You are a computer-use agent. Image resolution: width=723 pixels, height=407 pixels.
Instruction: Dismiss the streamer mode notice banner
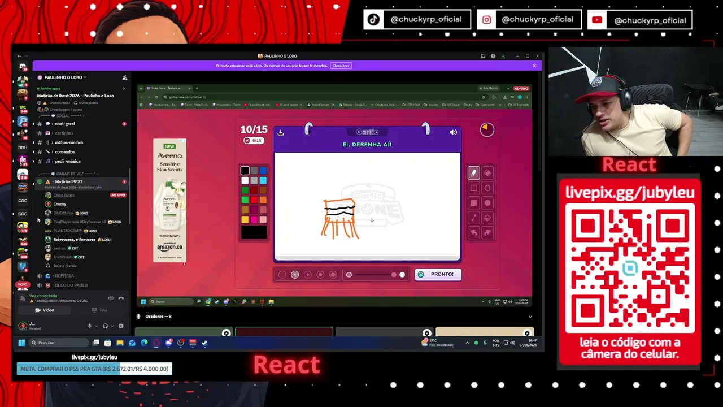point(534,66)
